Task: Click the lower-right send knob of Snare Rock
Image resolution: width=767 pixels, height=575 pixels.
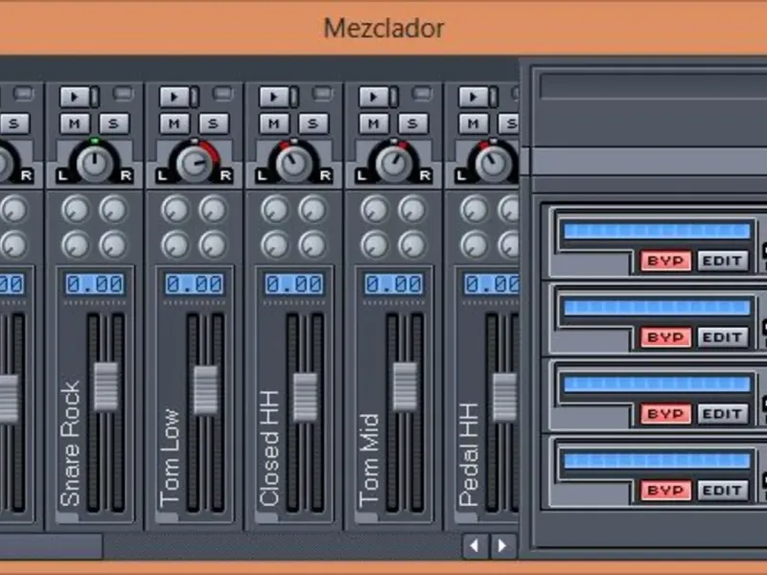Action: click(x=113, y=244)
